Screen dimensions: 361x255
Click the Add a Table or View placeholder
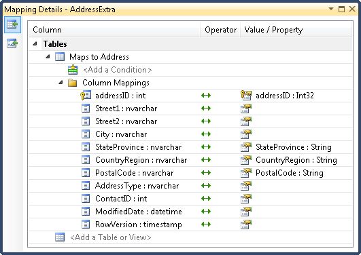click(x=111, y=237)
